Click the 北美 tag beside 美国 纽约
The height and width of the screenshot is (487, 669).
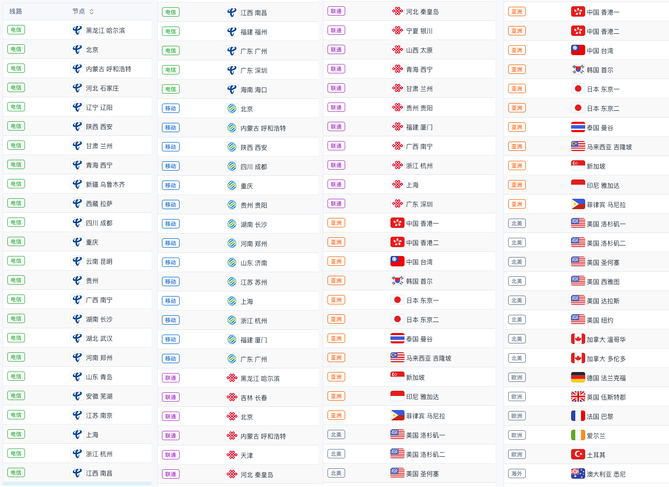(x=517, y=319)
